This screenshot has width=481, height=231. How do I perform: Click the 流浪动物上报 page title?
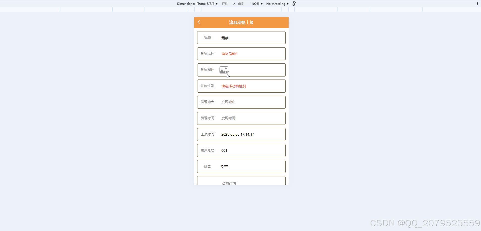point(241,22)
